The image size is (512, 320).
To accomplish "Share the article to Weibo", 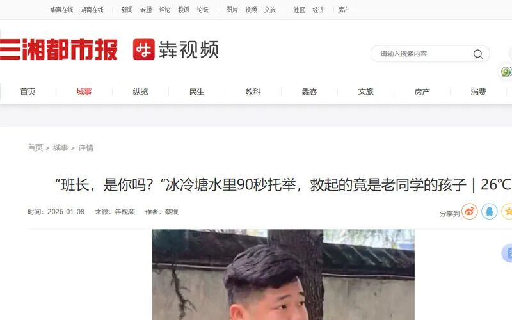I will [470, 211].
